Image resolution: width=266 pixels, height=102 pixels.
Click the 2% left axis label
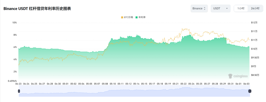click(x=15, y=72)
